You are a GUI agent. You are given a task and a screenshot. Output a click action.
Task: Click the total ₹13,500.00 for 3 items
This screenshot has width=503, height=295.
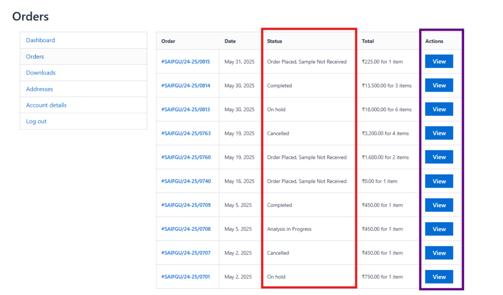point(387,85)
